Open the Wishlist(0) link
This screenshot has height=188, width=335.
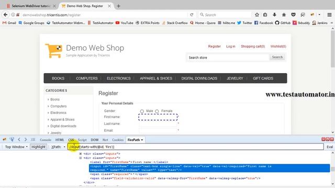[278, 46]
